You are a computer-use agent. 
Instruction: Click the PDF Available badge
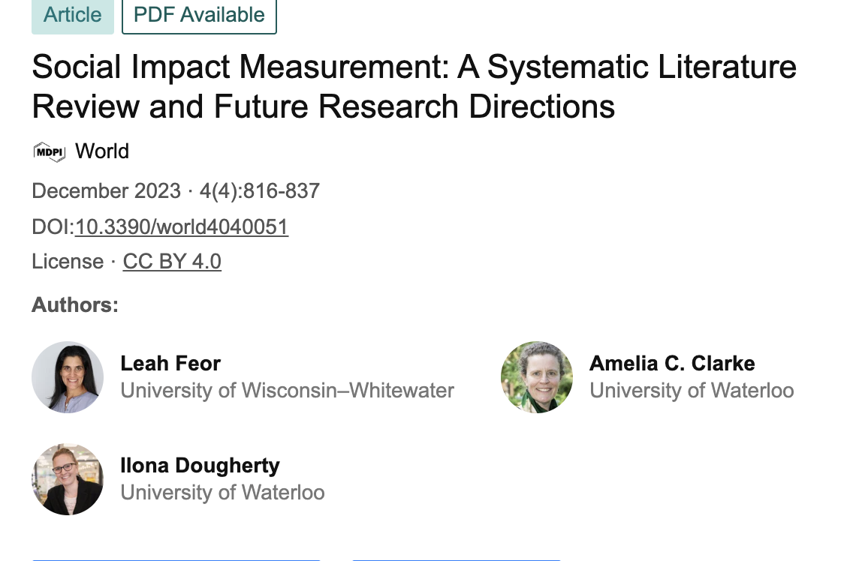[199, 15]
